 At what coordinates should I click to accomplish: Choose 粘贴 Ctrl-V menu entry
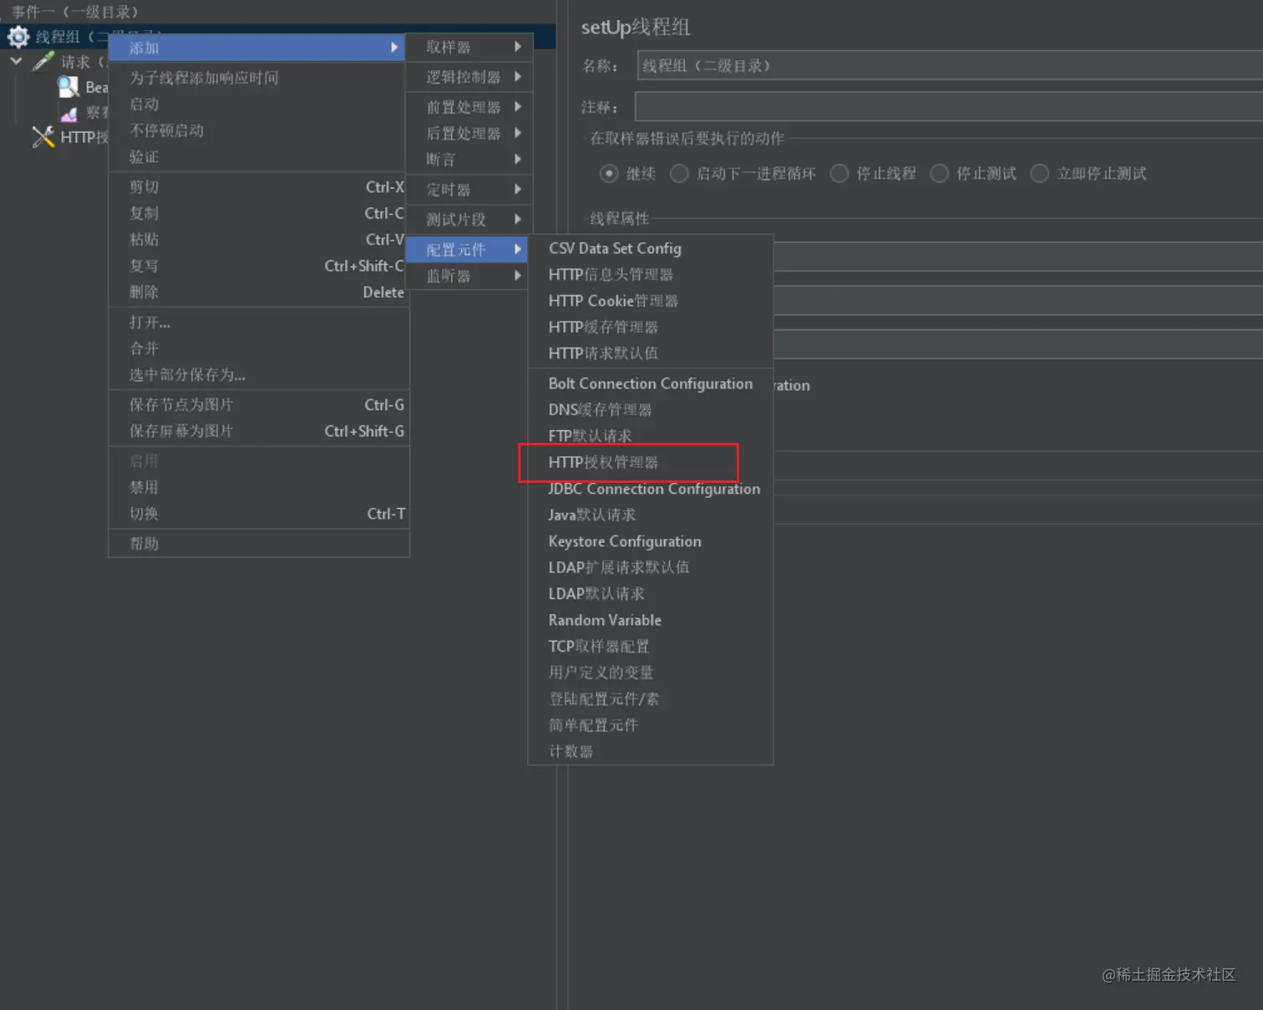259,240
